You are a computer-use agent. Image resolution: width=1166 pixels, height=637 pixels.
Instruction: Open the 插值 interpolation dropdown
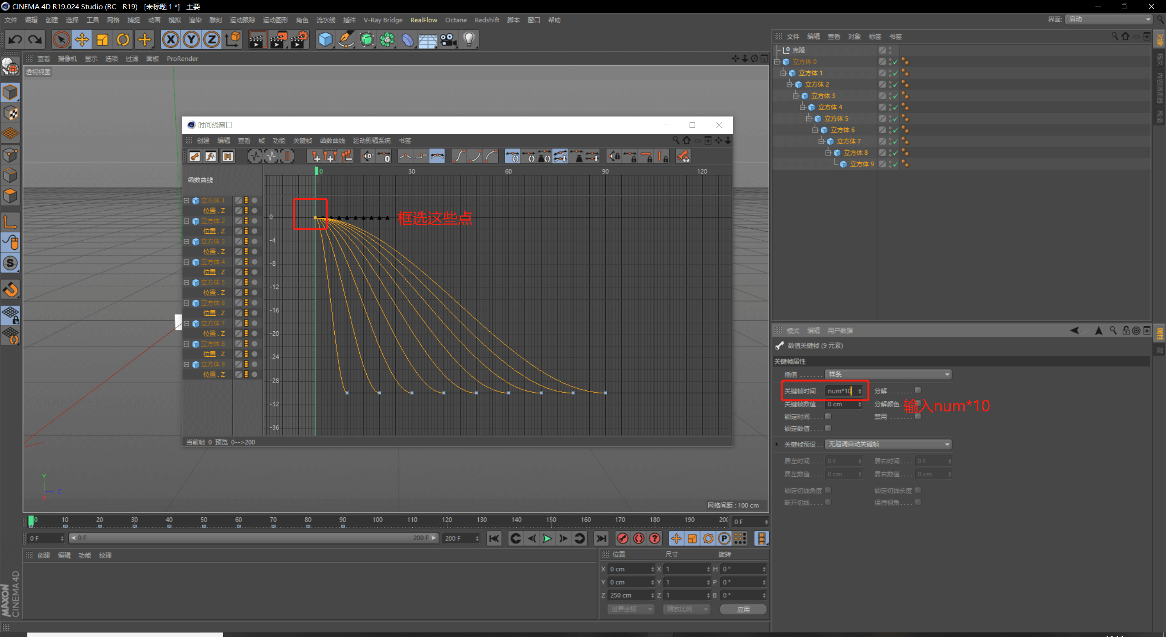[888, 374]
